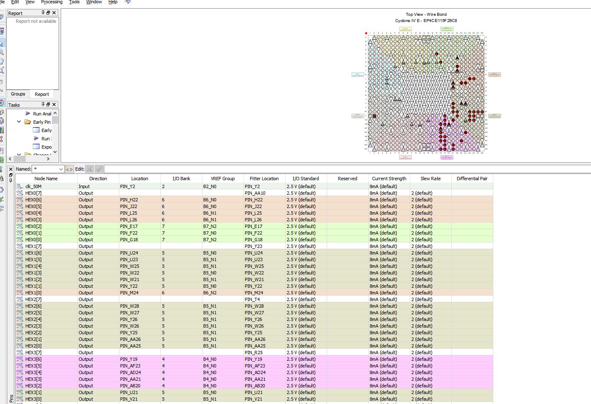
Task: Click the Early task window icon
Action: tap(36, 130)
